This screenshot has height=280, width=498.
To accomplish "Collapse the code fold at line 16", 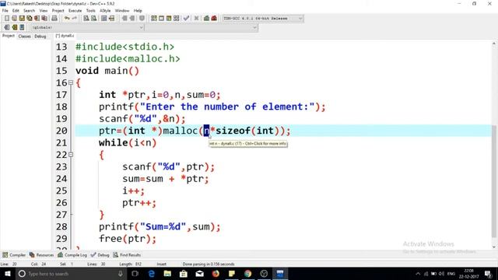I will (x=71, y=83).
